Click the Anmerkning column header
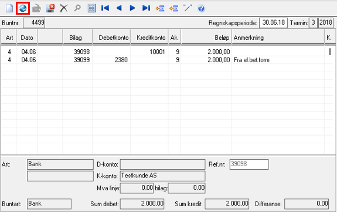 coord(278,38)
